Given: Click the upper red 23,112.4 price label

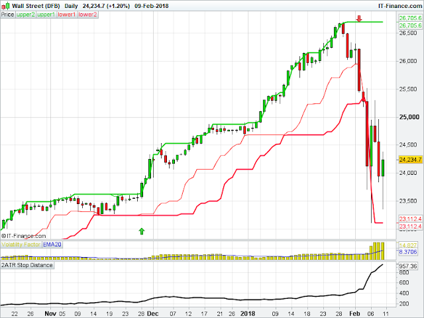Looking at the screenshot, I should coord(410,219).
